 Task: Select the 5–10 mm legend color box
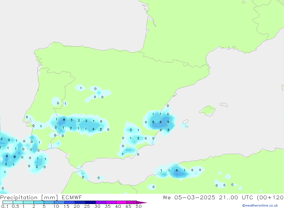(49, 202)
